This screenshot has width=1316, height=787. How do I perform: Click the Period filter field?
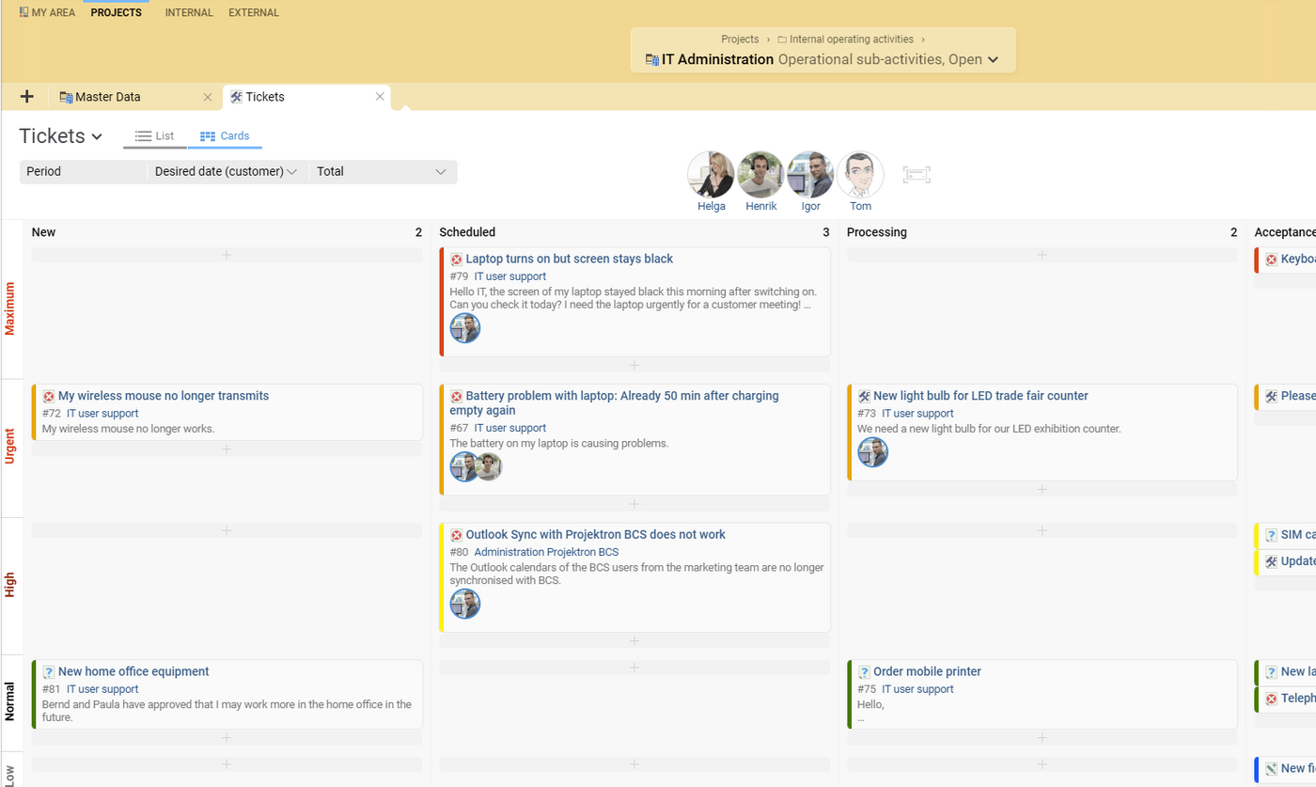click(x=83, y=172)
